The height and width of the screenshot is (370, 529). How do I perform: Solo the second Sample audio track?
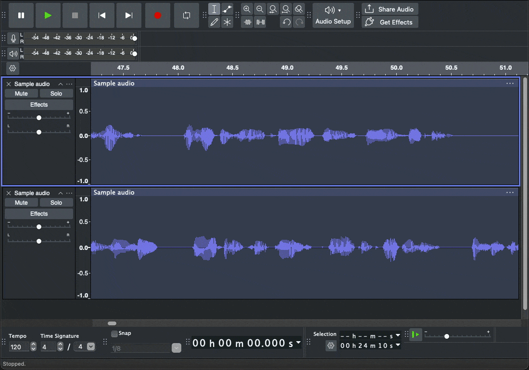tap(56, 203)
